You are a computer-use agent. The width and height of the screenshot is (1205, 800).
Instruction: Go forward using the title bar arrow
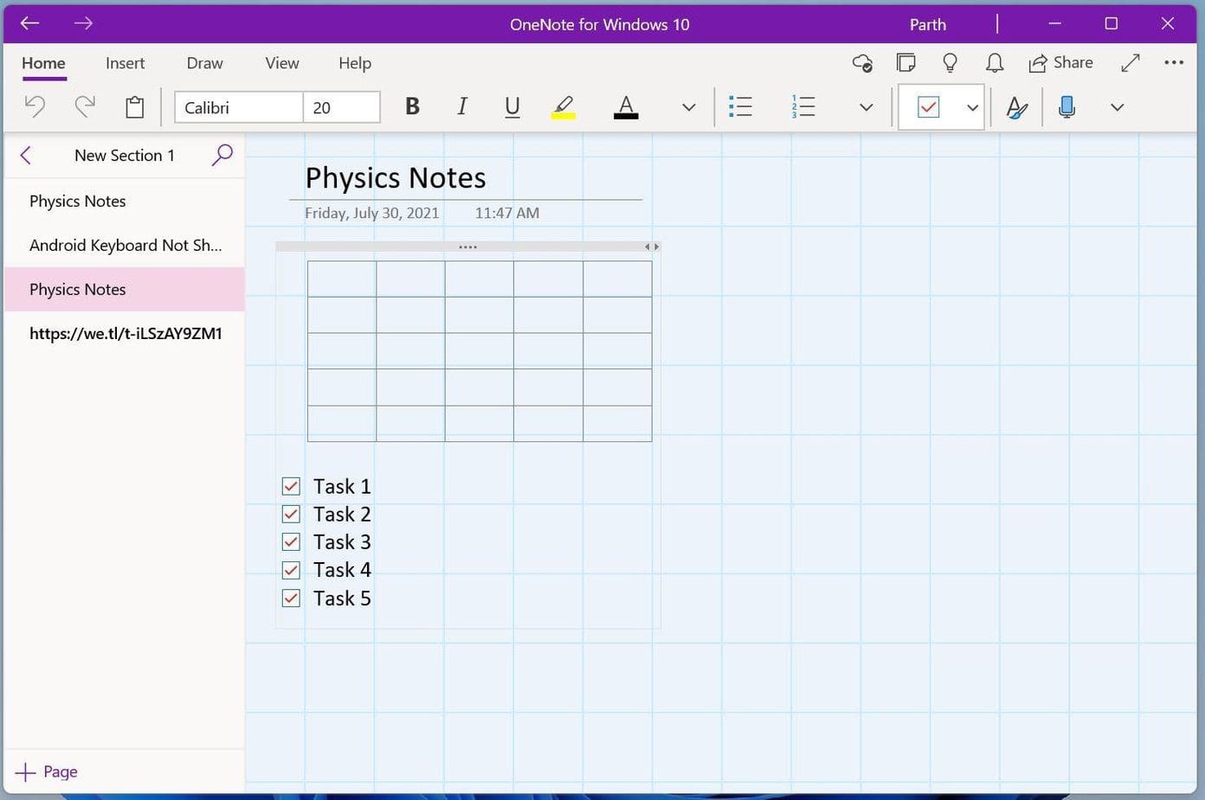83,23
